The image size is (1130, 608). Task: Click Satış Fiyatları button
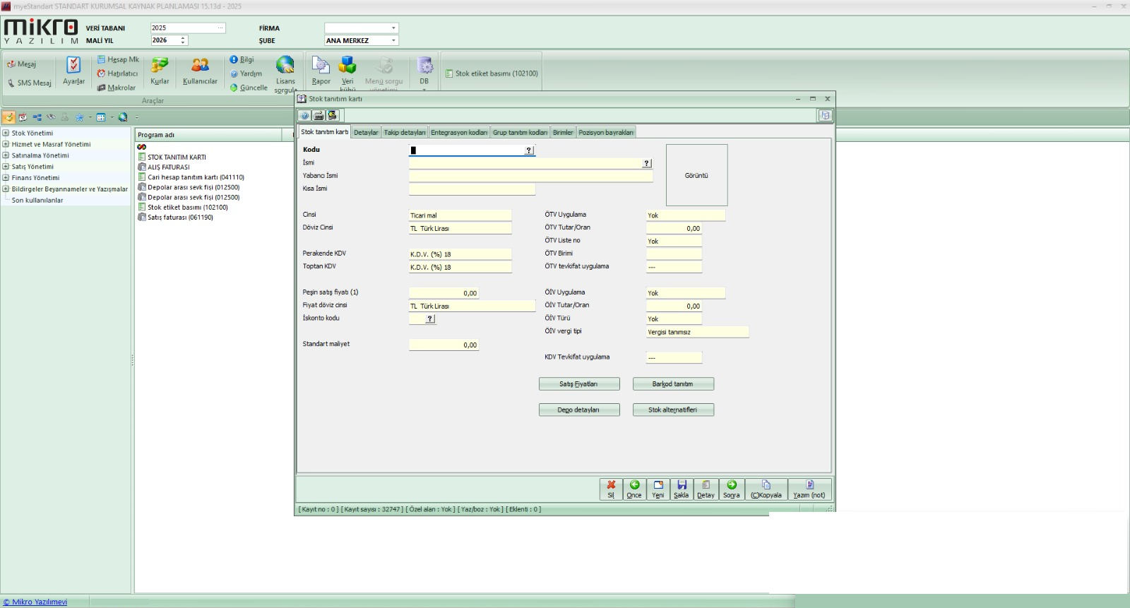579,384
